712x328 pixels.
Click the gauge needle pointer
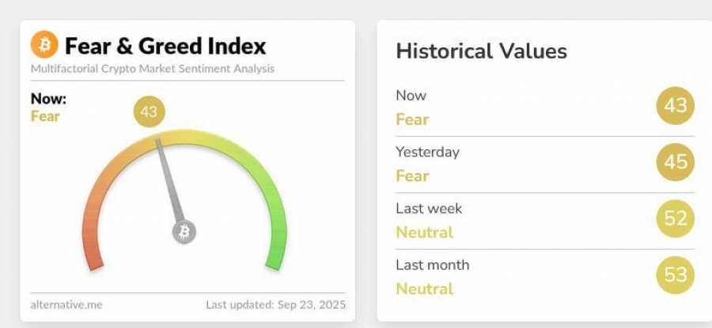pyautogui.click(x=169, y=182)
